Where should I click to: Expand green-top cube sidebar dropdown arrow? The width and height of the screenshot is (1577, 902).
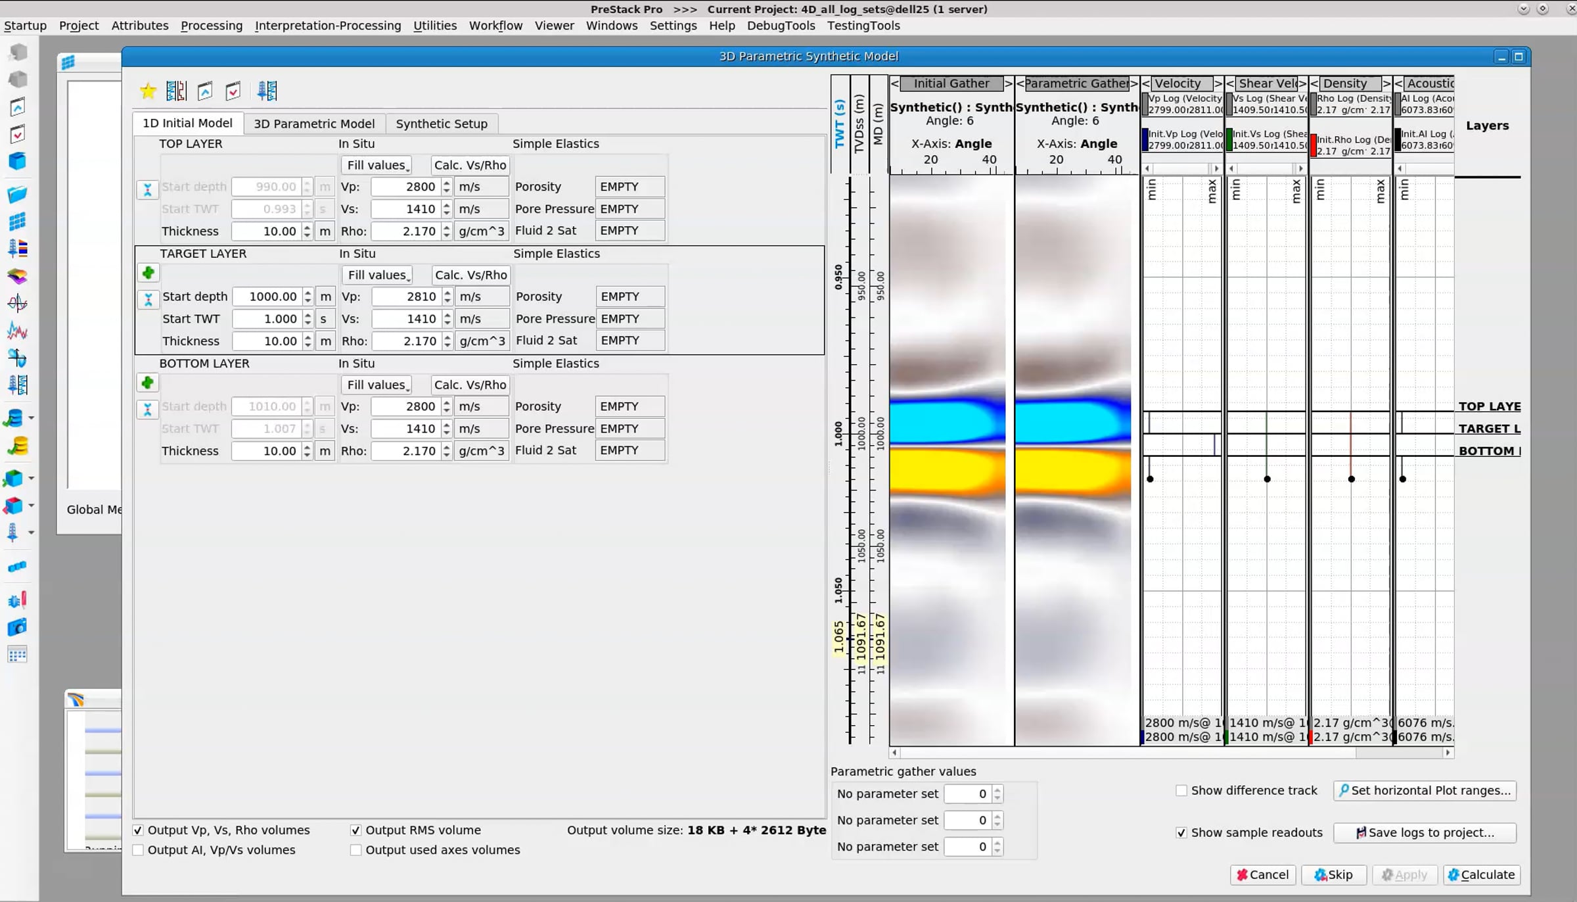tap(31, 479)
